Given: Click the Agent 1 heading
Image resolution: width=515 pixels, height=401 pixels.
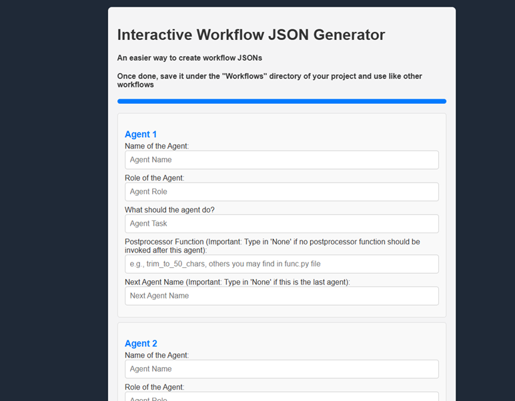Looking at the screenshot, I should [141, 135].
